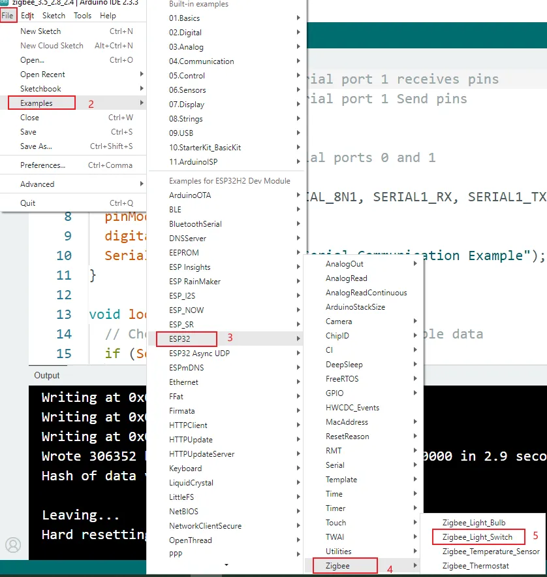
Task: Open the 11.ArduinoISP submenu
Action: pyautogui.click(x=227, y=161)
